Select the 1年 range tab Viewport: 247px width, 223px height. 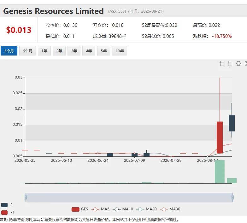tap(44, 51)
